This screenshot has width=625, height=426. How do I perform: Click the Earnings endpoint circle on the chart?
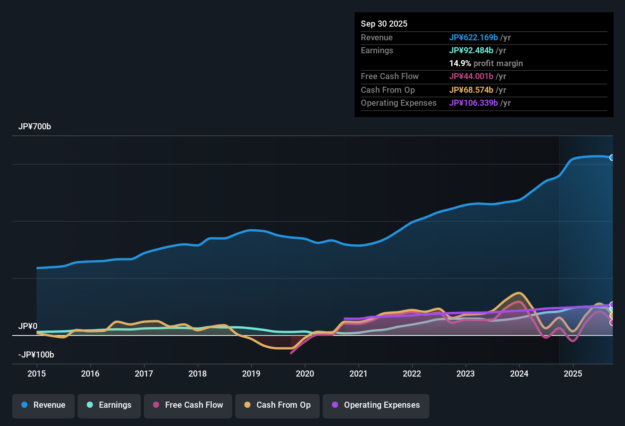click(612, 310)
